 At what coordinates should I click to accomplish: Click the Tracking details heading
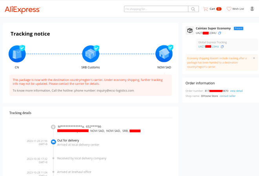[x=20, y=113]
